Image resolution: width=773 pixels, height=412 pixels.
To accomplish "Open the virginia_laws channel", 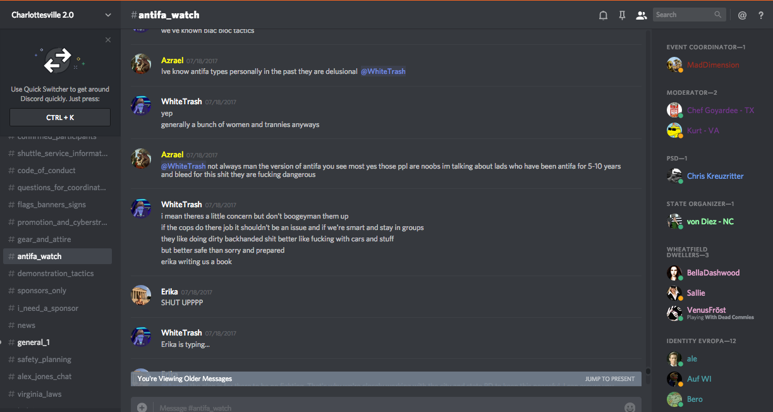I will point(39,394).
